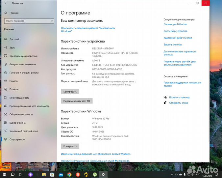Open the taskbar clock and date
Screen dimensions: 222x178
point(207,174)
